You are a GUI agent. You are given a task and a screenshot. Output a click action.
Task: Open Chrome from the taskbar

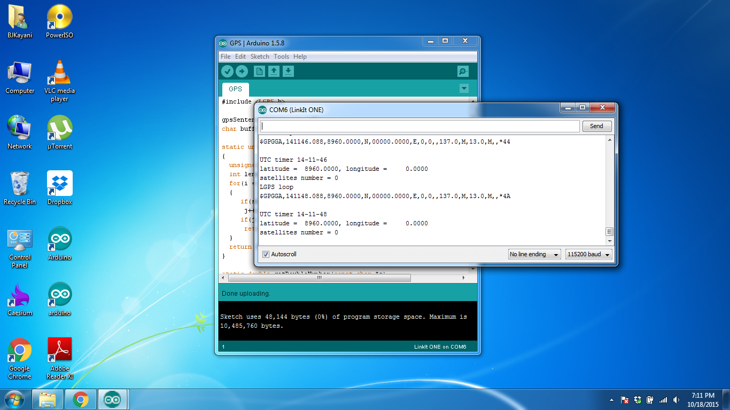point(81,399)
